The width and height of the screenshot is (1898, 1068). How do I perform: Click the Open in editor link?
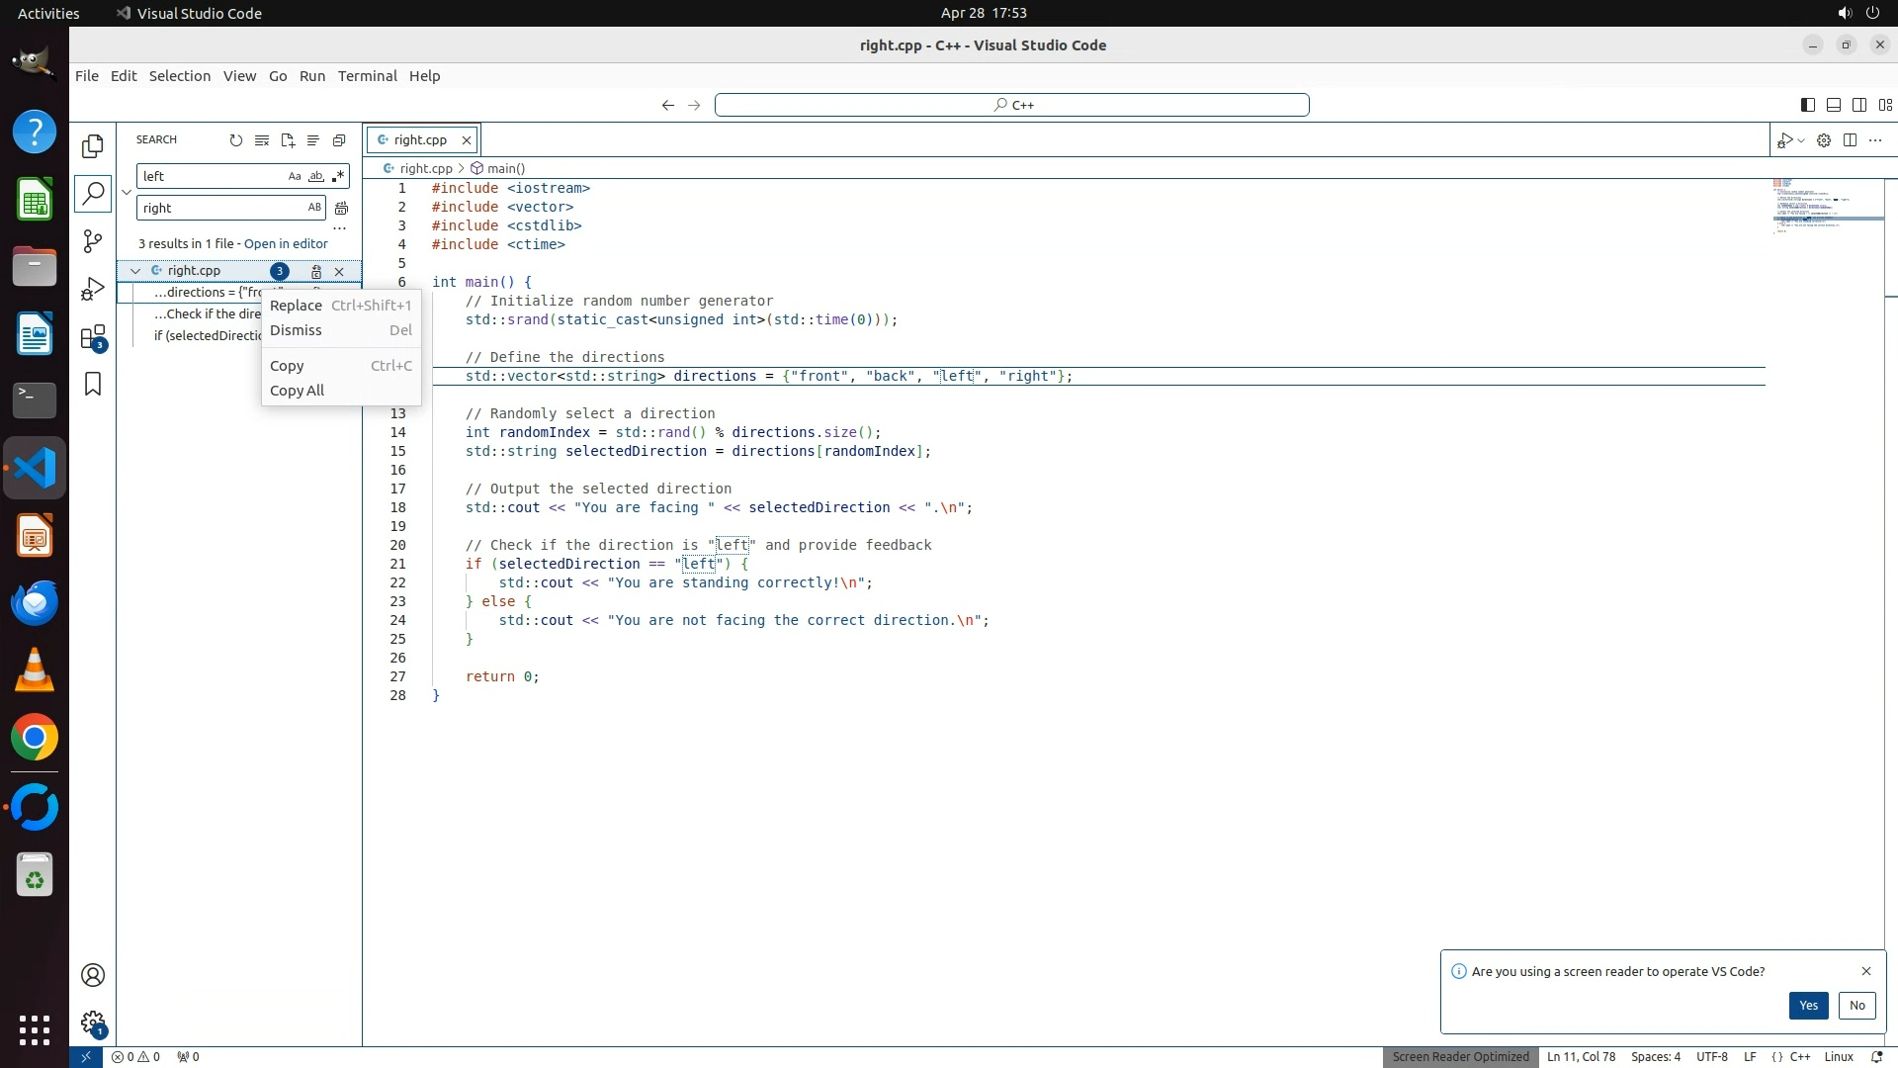pos(286,243)
